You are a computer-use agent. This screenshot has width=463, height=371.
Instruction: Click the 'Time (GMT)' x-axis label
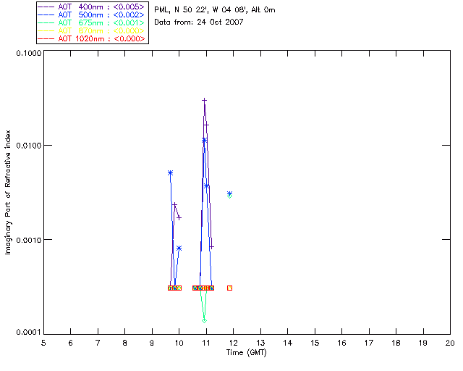coord(247,353)
